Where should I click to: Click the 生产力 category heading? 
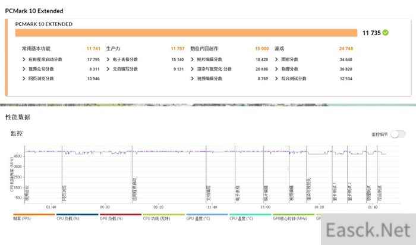click(114, 49)
